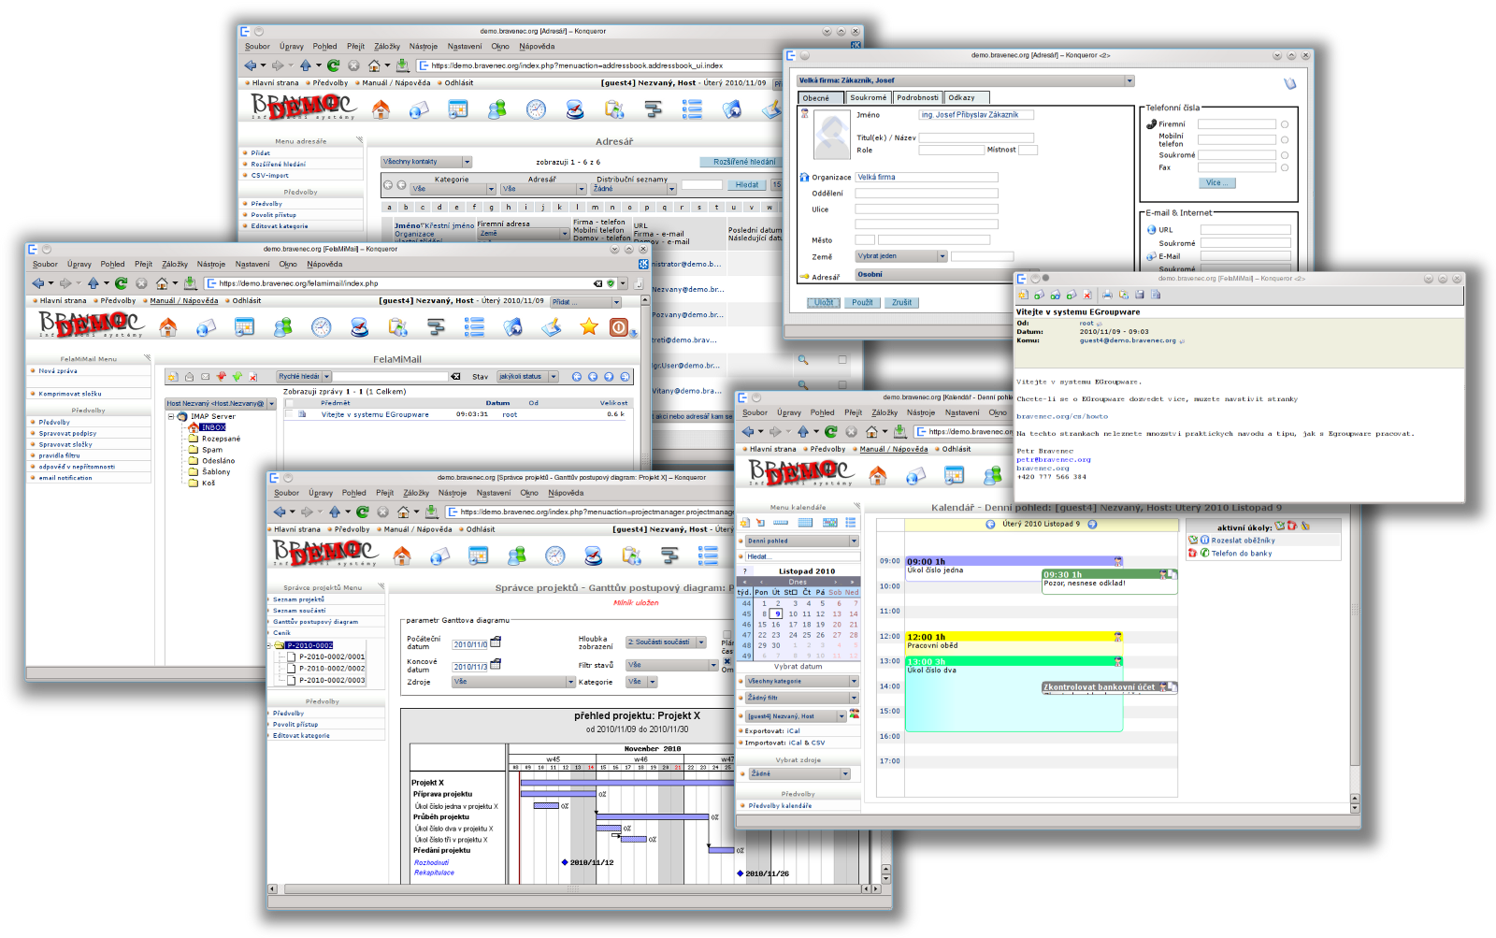Image resolution: width=1496 pixels, height=938 pixels.
Task: Open the contacts people icon in FelaMiMail window
Action: pos(283,326)
